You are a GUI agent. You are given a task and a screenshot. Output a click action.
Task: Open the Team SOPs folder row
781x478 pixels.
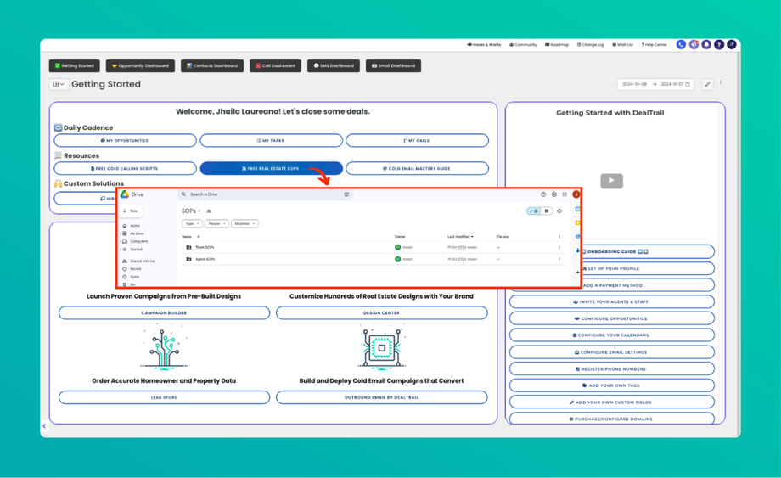(x=374, y=247)
